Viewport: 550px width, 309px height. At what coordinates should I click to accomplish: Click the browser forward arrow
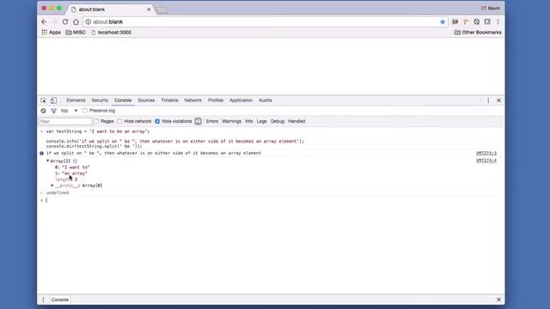(x=54, y=21)
